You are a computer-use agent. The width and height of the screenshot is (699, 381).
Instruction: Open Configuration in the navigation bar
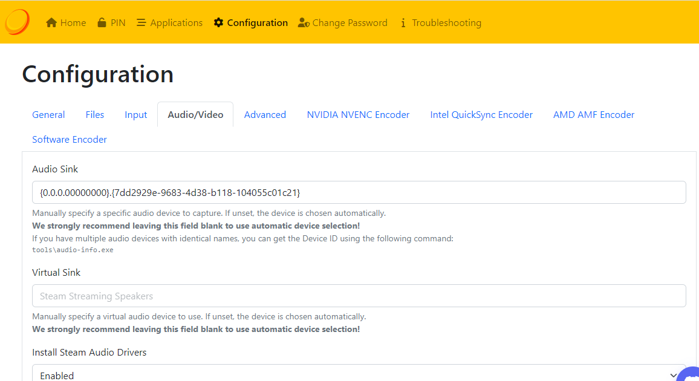pyautogui.click(x=250, y=23)
